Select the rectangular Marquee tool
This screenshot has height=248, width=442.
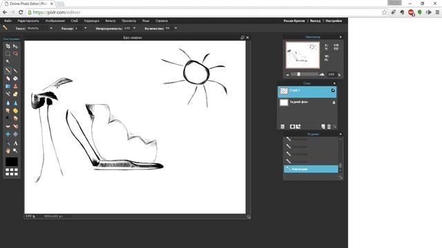8,54
